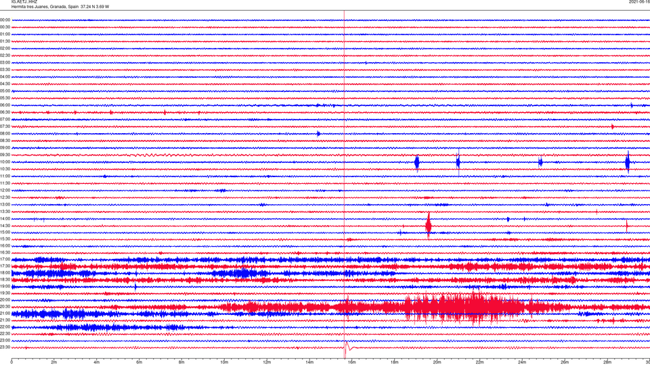650x365 pixels.
Task: Click the 18m tick label on time axis
Action: coord(394,362)
